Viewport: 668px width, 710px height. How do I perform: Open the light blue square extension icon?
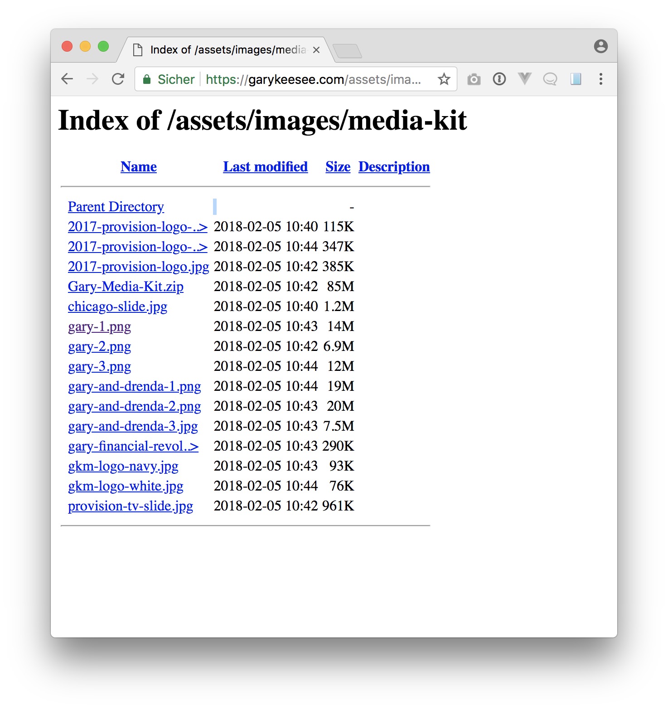coord(576,79)
